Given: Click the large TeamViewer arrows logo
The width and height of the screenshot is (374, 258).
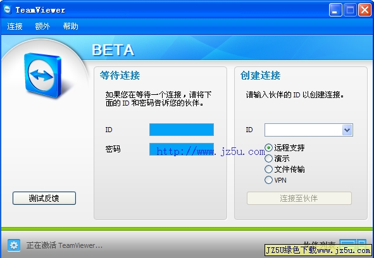Looking at the screenshot, I should click(x=42, y=75).
